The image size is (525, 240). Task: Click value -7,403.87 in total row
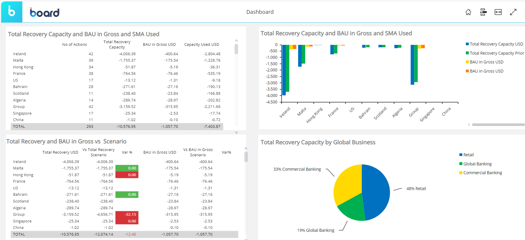point(212,127)
